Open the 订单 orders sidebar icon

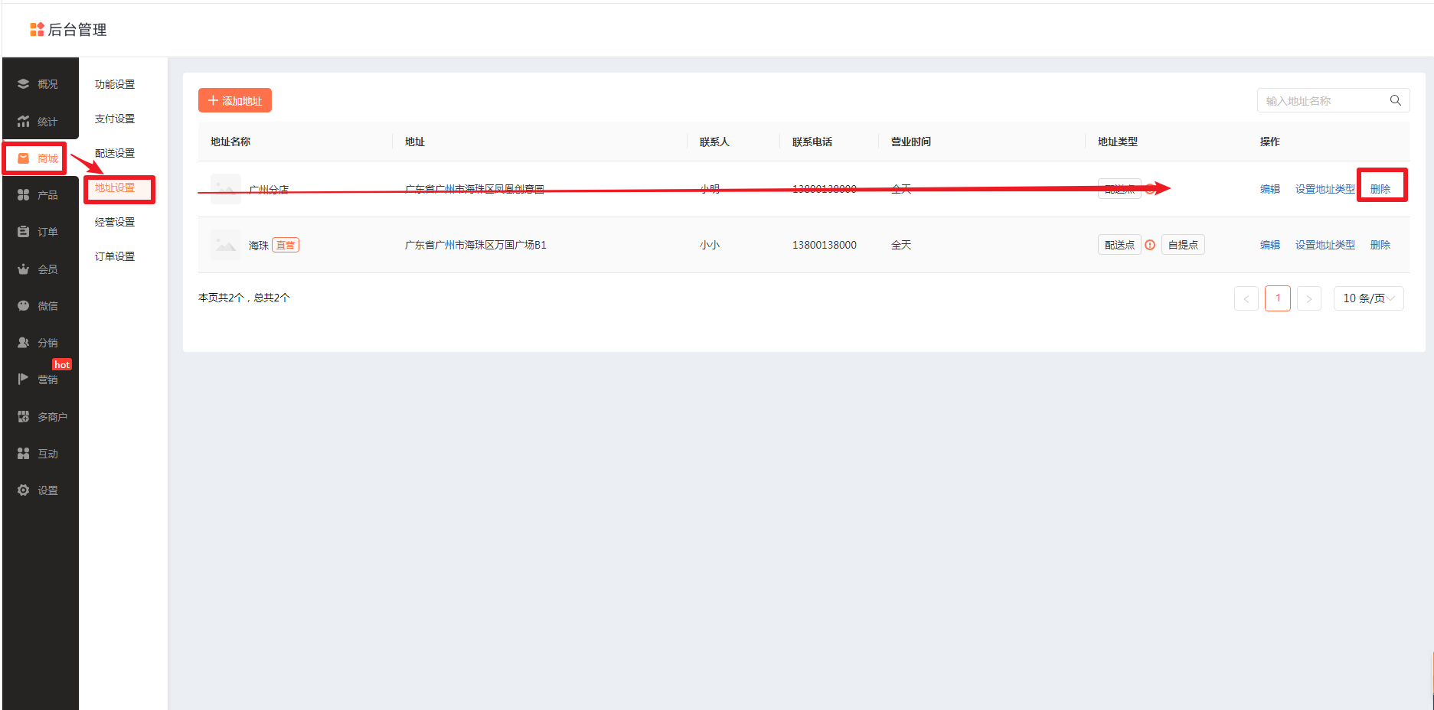[23, 232]
